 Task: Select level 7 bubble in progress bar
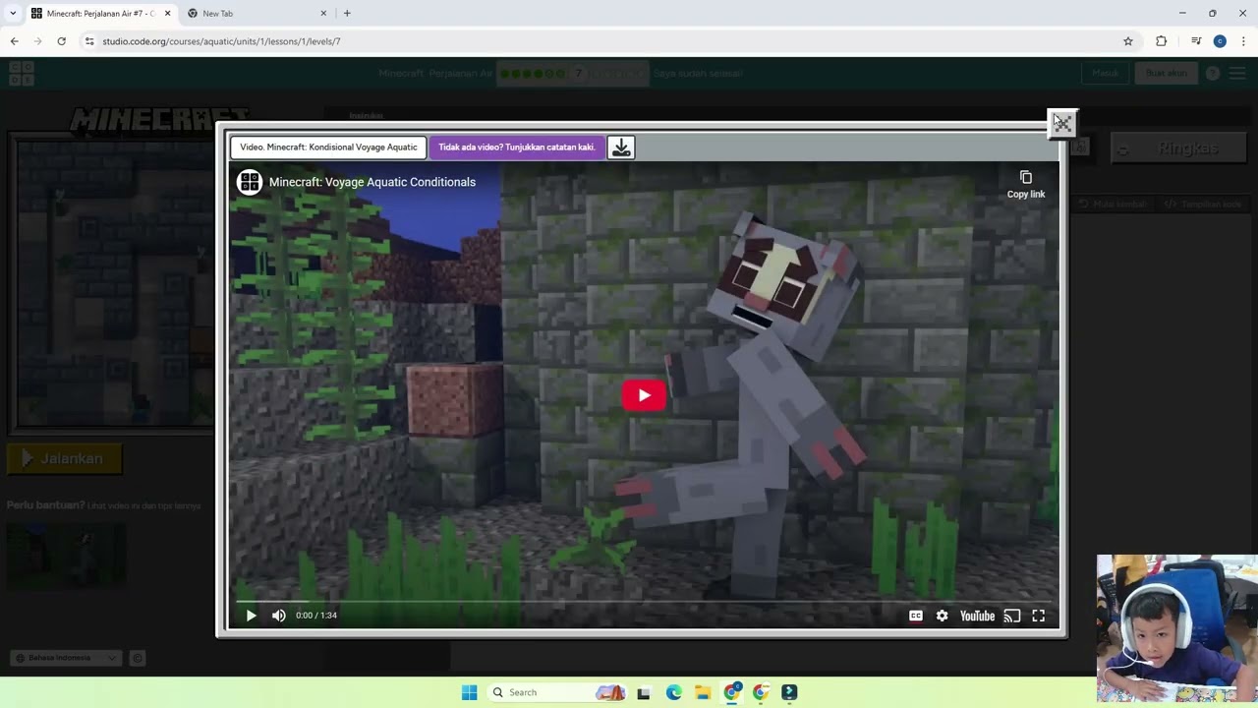coord(579,73)
